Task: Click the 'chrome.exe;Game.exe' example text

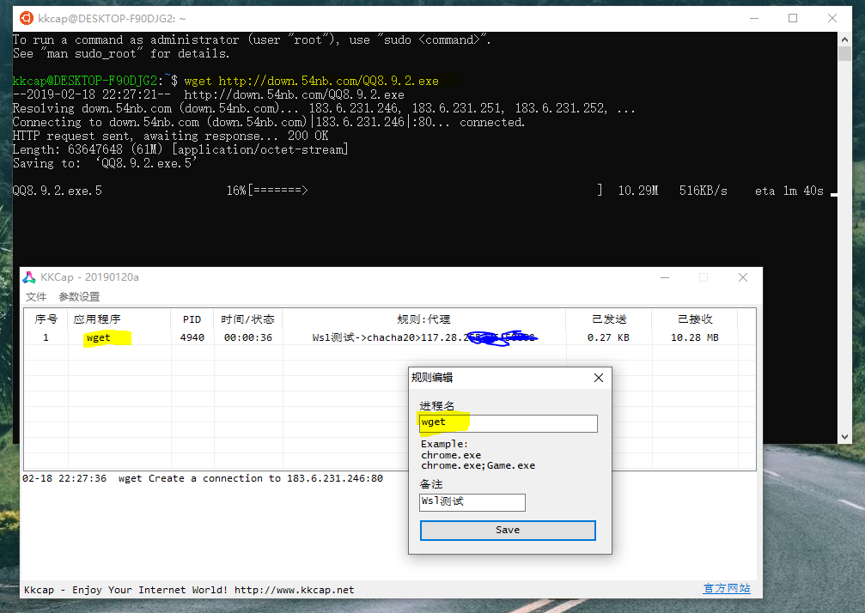Action: point(478,466)
